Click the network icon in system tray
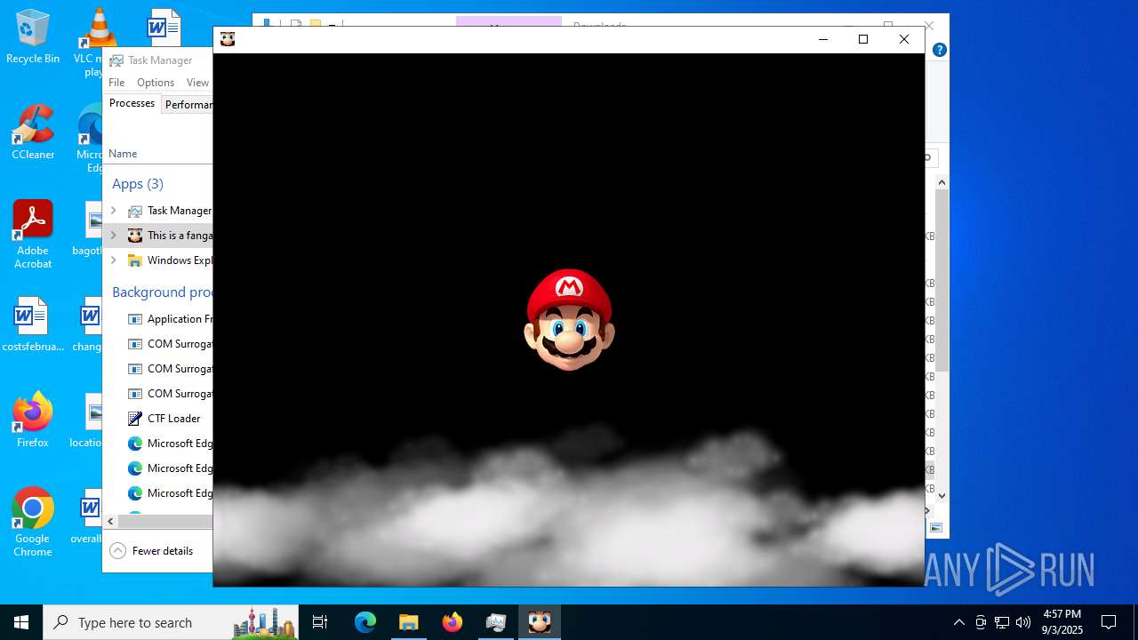Screen dimensions: 1138x640 tap(1002, 622)
